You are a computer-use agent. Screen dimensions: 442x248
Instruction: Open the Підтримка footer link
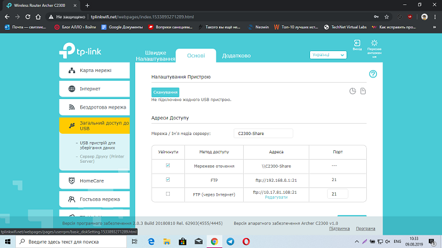(340, 228)
